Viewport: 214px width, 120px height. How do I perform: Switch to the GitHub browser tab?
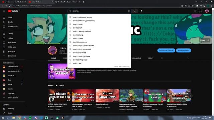[x=68, y=2]
